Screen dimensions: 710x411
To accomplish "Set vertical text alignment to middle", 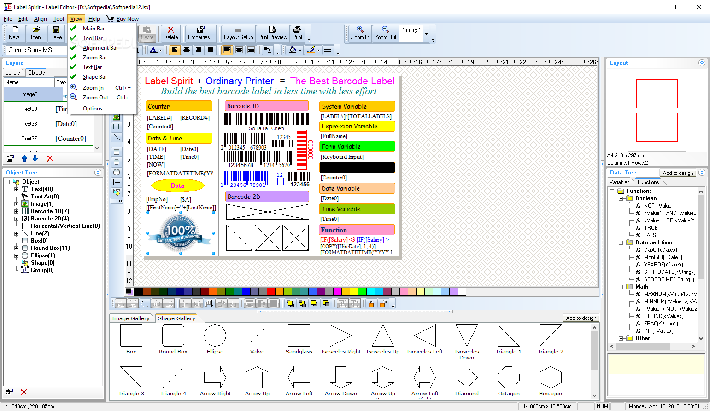I will [239, 50].
